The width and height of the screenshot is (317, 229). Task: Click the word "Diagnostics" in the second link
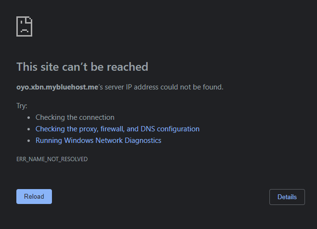point(143,140)
